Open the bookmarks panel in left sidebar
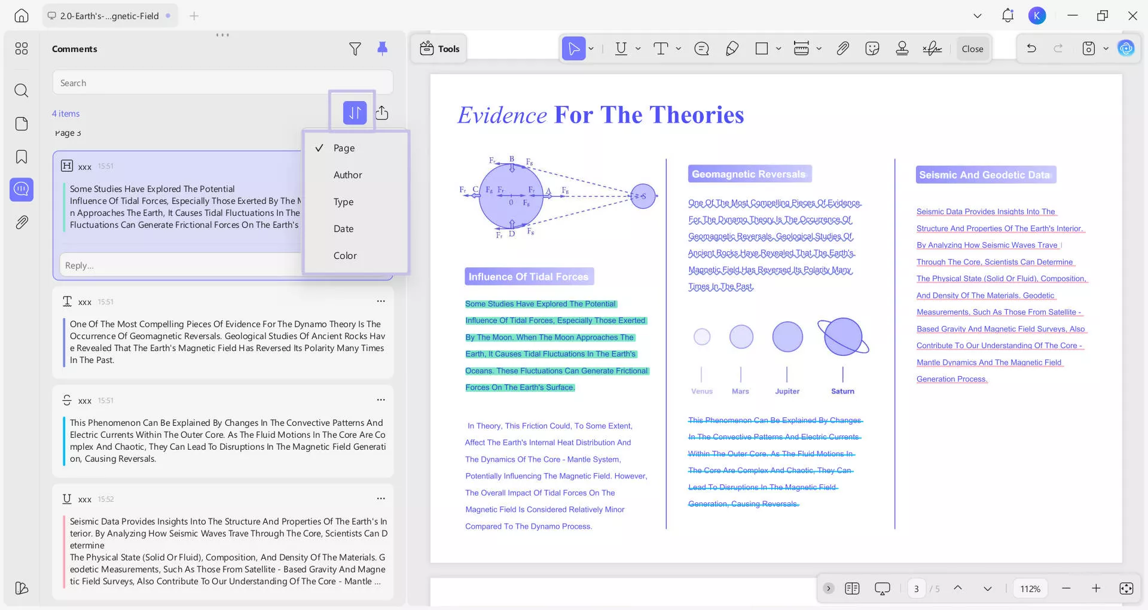Image resolution: width=1148 pixels, height=610 pixels. 22,157
